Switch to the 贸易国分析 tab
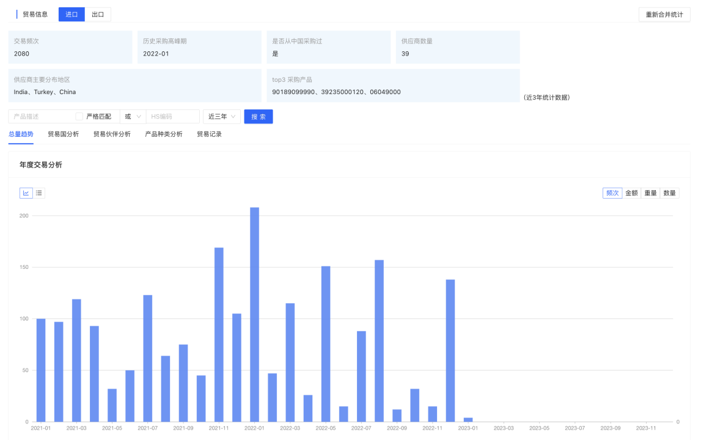Image resolution: width=701 pixels, height=440 pixels. tap(63, 134)
